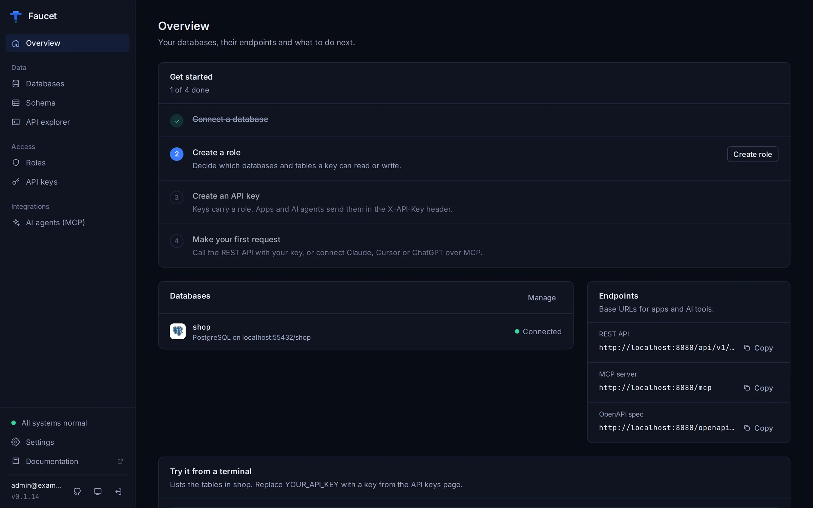Open the GitHub icon in the footer

77,491
